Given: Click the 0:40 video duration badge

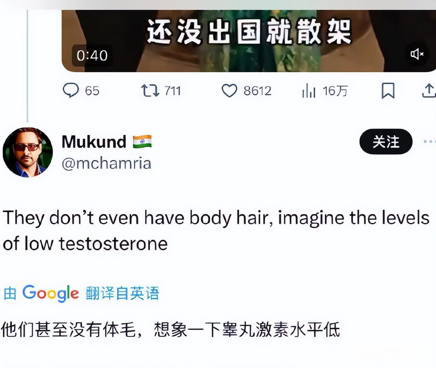Looking at the screenshot, I should pos(92,55).
